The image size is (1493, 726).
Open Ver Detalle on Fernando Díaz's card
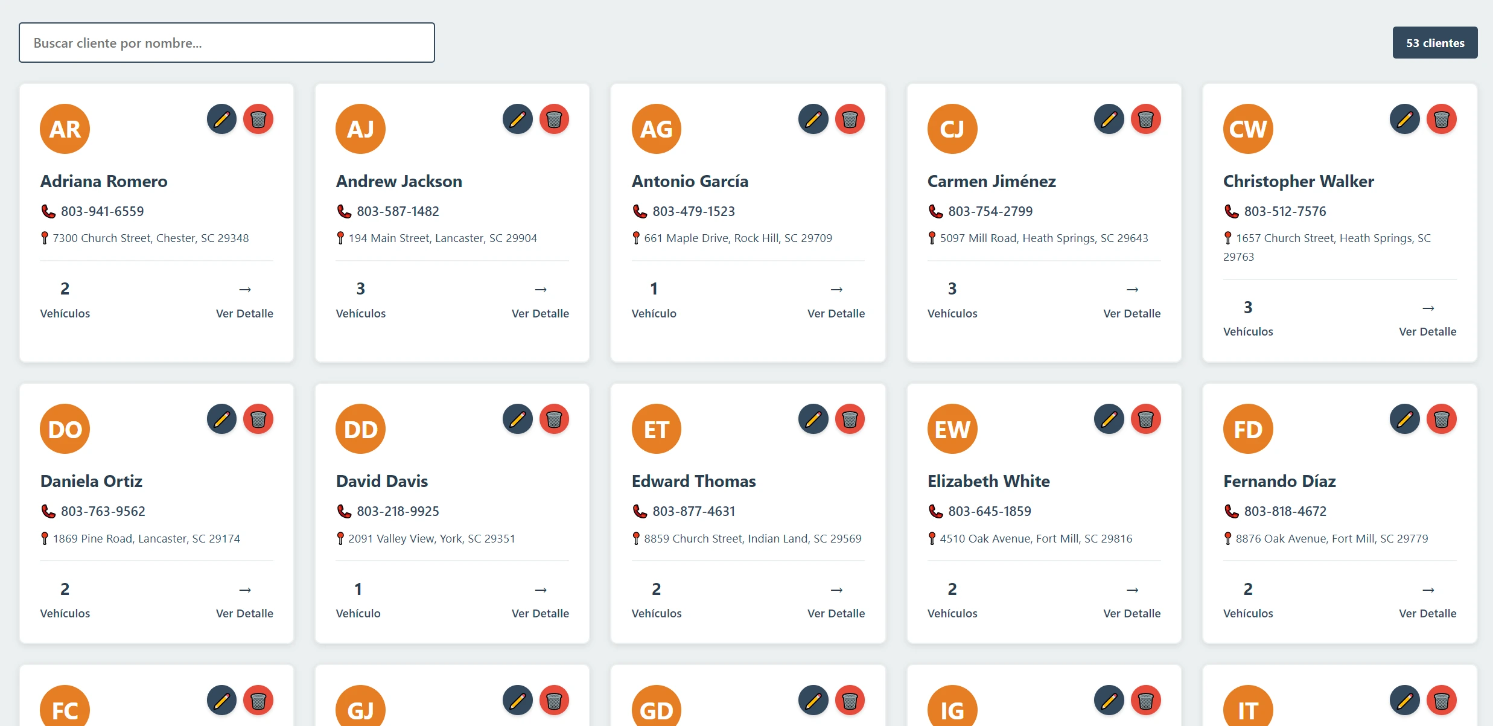coord(1428,600)
